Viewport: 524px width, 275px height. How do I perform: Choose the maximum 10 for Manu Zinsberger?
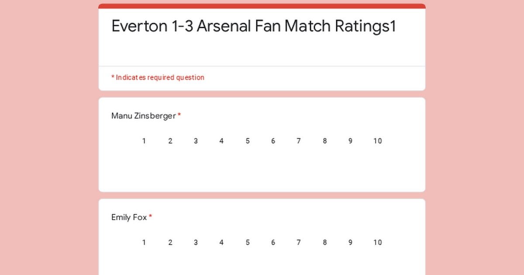(377, 141)
